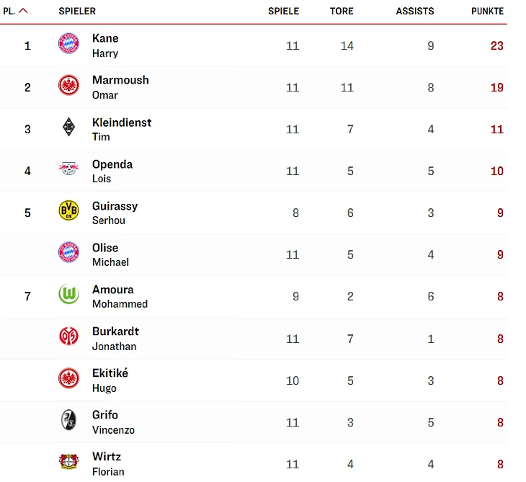
Task: Click Mainz 05 crest beside Burkardt
Action: (68, 336)
